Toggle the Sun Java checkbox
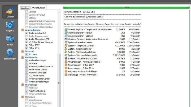Screen dimensions: 191x107 (x=27, y=54)
